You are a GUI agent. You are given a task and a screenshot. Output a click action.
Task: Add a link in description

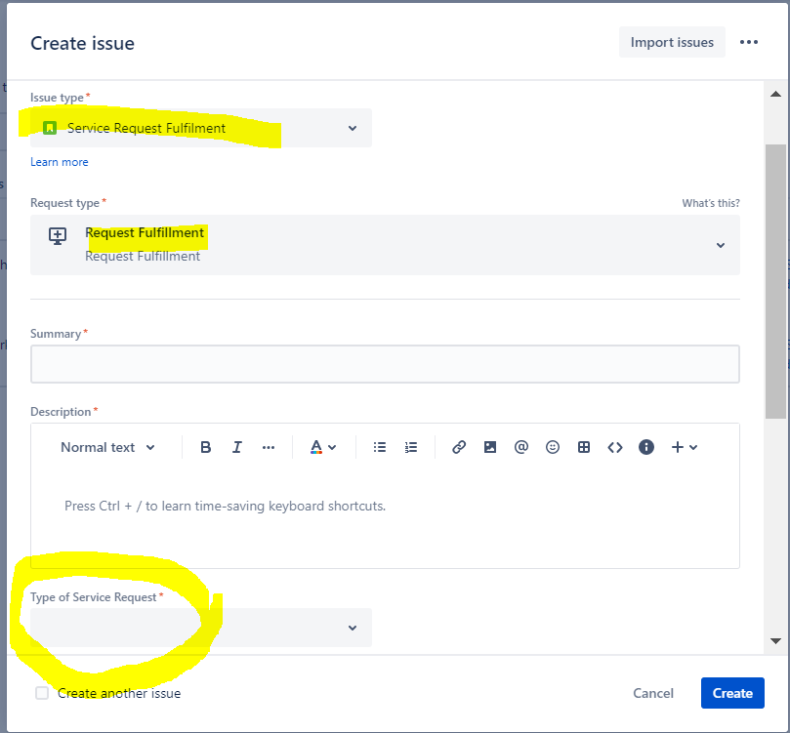click(459, 447)
